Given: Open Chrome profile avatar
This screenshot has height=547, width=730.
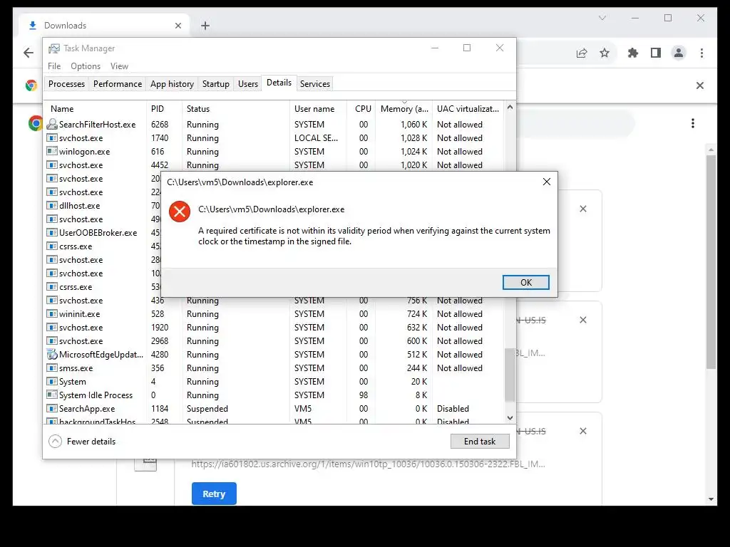Looking at the screenshot, I should tap(679, 53).
